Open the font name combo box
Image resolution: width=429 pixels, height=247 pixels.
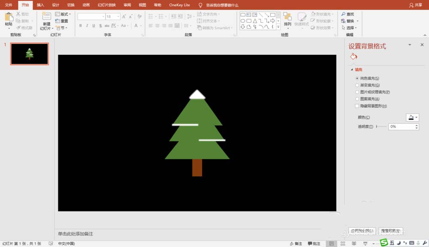coord(91,16)
